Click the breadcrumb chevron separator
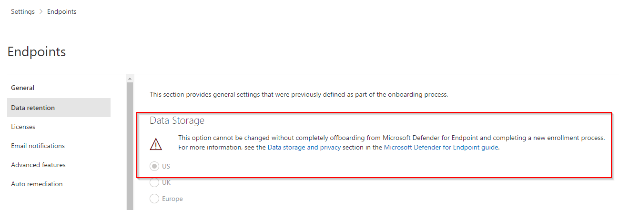This screenshot has height=210, width=619. coord(41,12)
